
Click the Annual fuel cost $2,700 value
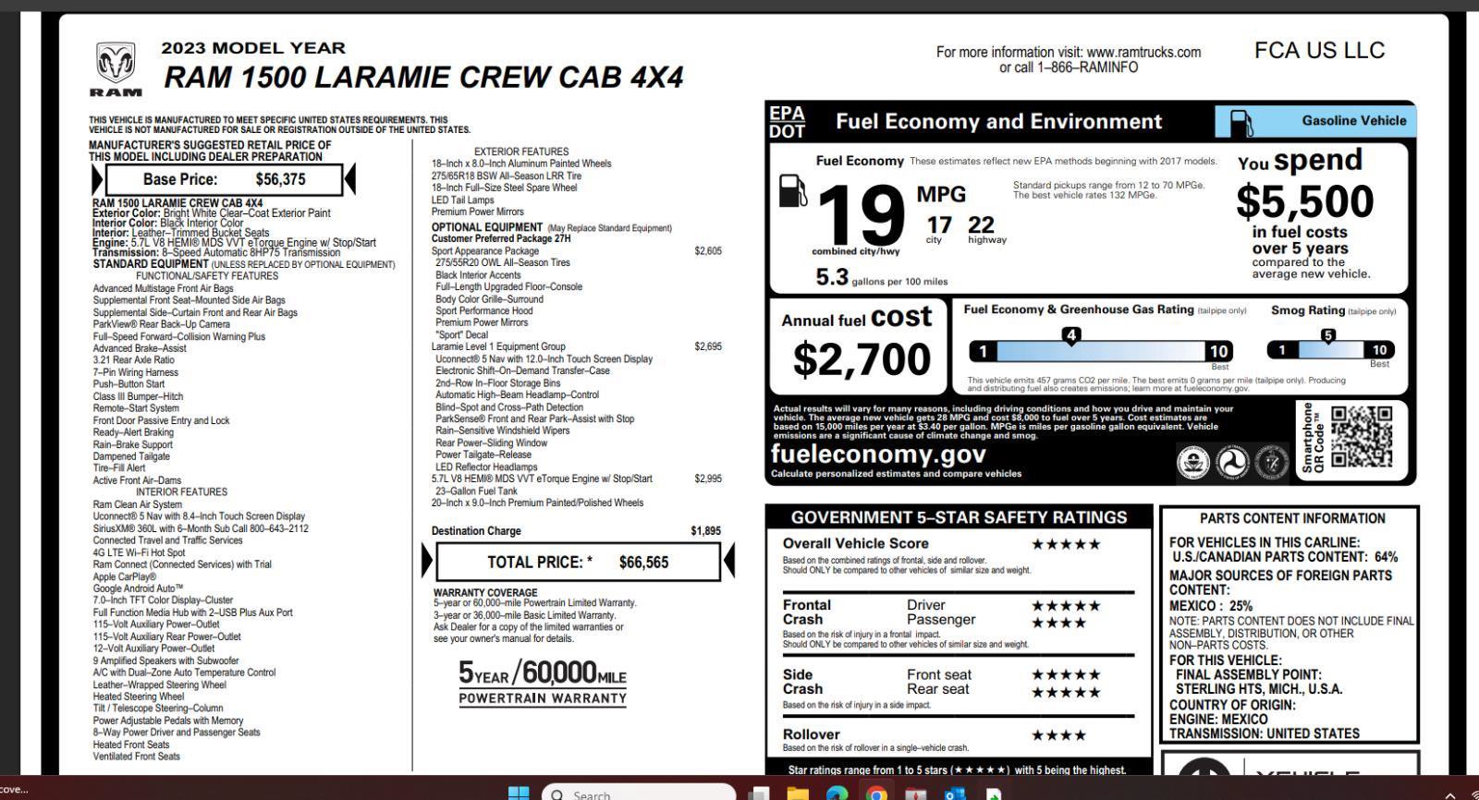point(862,359)
